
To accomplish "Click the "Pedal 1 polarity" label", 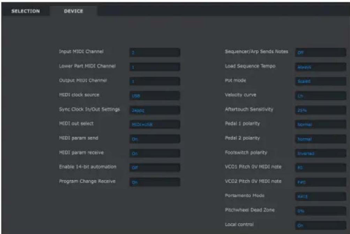I will 243,123.
